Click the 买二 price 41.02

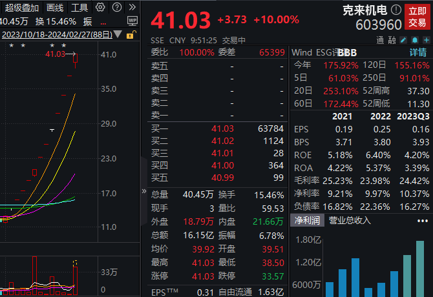coord(222,141)
